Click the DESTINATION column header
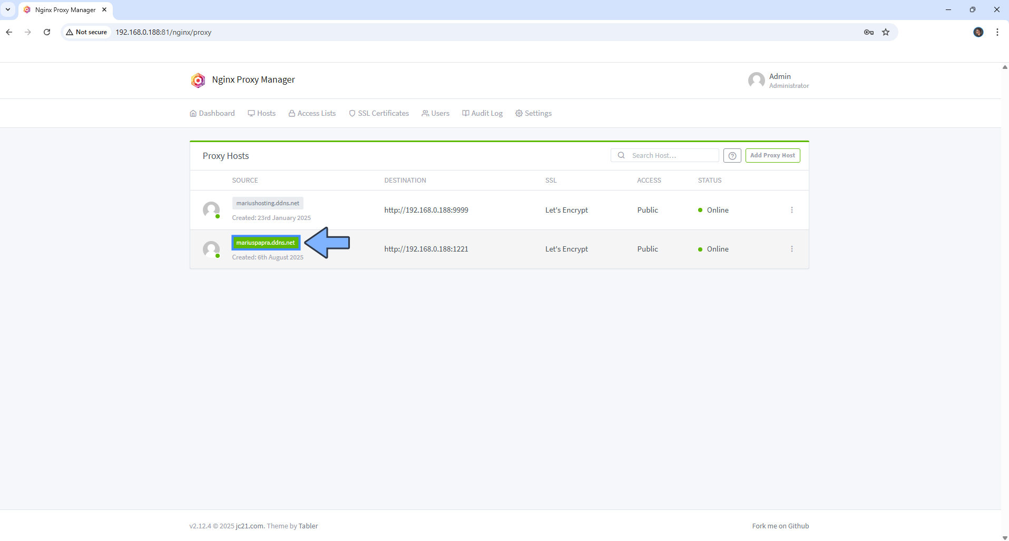 click(405, 181)
